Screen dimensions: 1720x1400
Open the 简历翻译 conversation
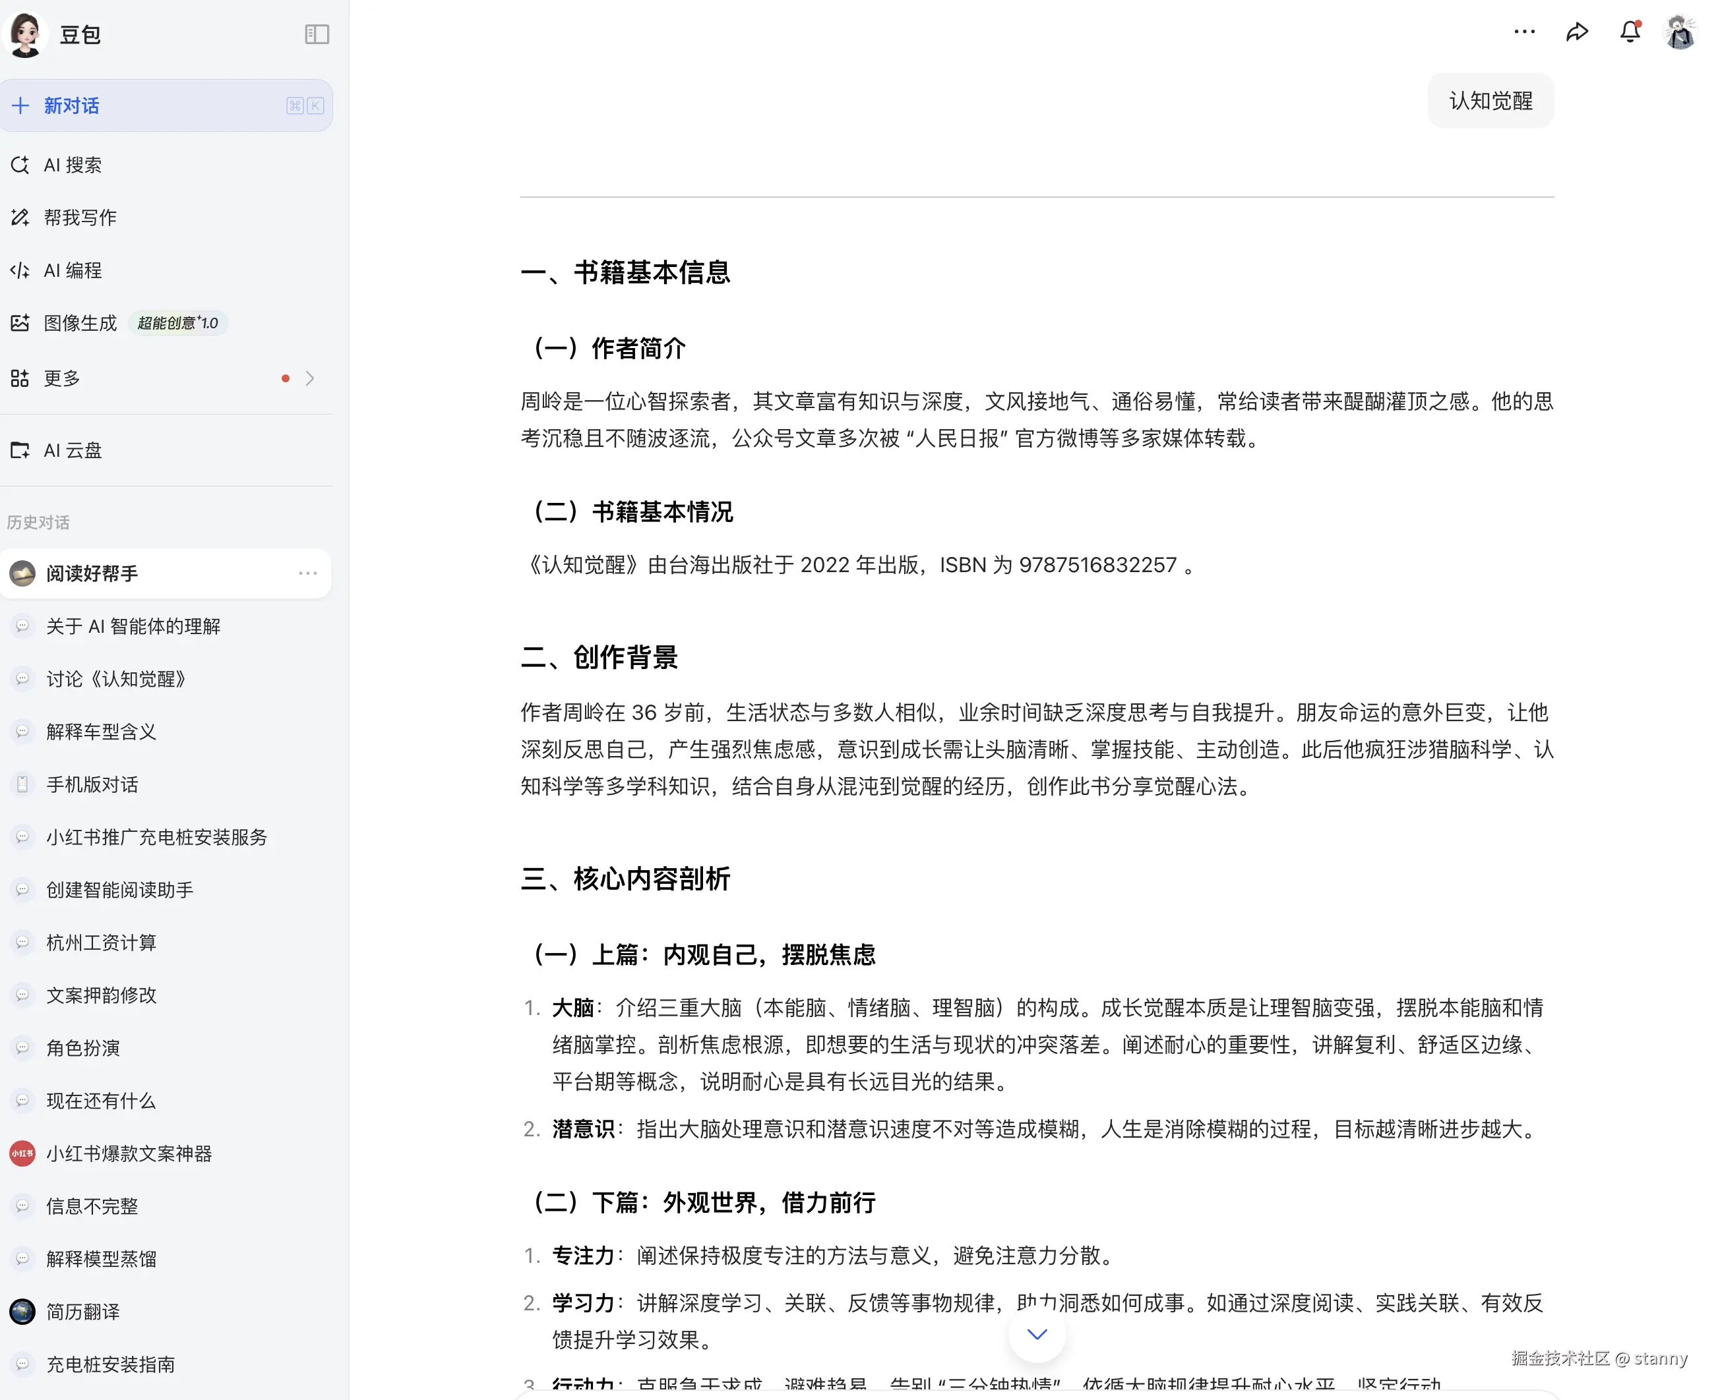(x=82, y=1312)
